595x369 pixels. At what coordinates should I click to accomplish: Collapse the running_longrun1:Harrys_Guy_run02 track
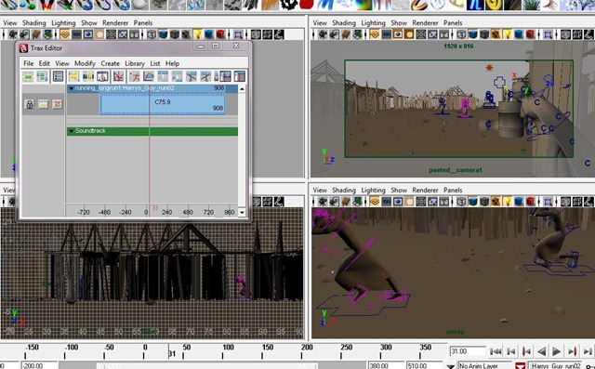point(71,88)
